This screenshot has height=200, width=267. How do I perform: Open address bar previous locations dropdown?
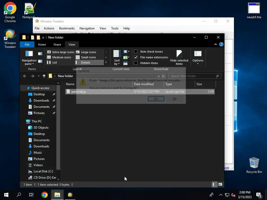click(159, 76)
